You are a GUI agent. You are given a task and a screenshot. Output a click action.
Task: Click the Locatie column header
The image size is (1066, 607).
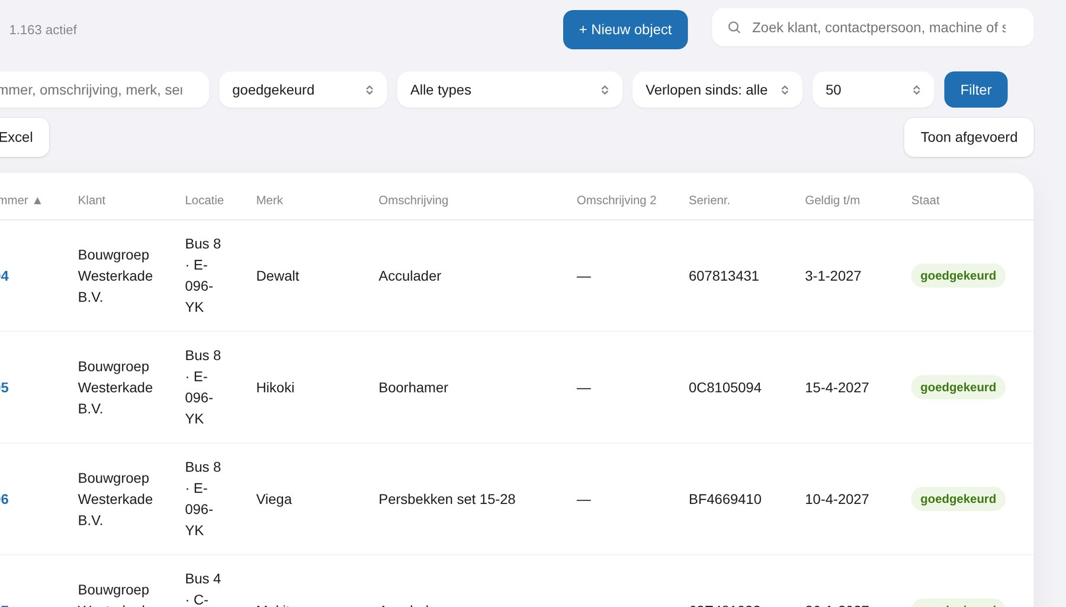click(x=204, y=200)
